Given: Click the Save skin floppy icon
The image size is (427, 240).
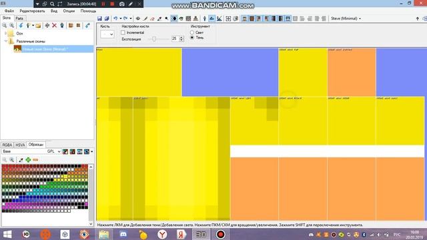Looking at the screenshot, I should 99,19.
